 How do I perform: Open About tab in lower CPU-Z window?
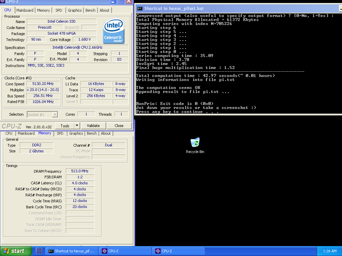click(106, 133)
